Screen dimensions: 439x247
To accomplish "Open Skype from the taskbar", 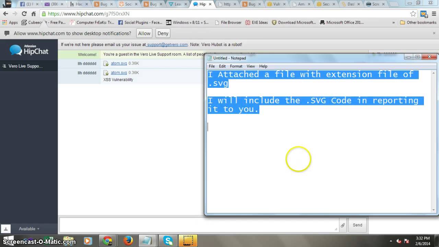I will (x=168, y=241).
